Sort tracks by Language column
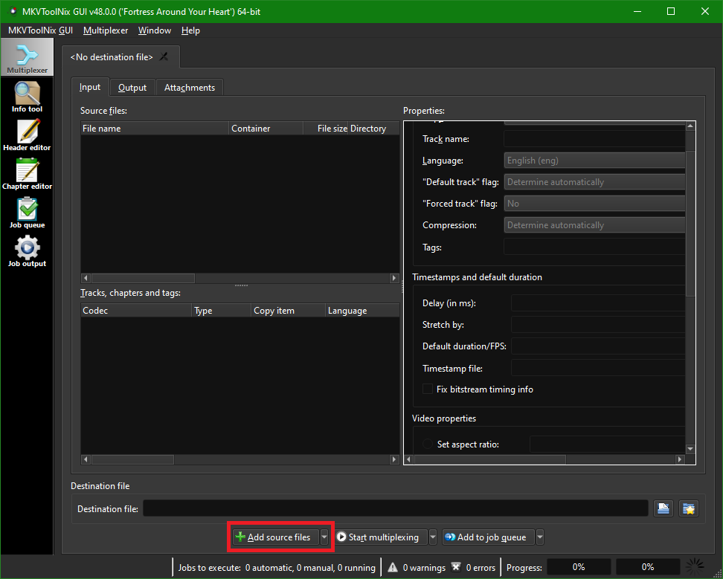The width and height of the screenshot is (723, 579). point(362,311)
